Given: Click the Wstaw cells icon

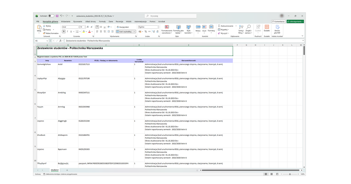Looking at the screenshot, I should click(198, 27).
